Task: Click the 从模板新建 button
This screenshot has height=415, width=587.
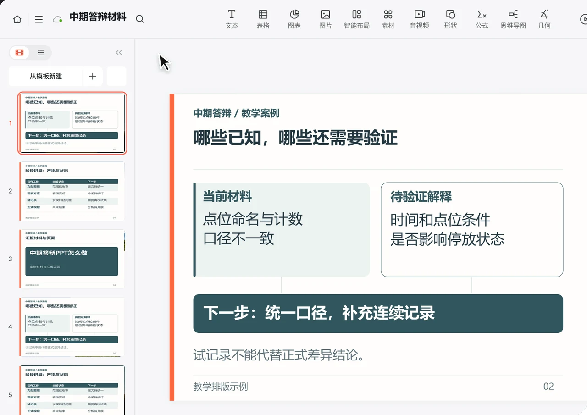Action: click(x=46, y=77)
